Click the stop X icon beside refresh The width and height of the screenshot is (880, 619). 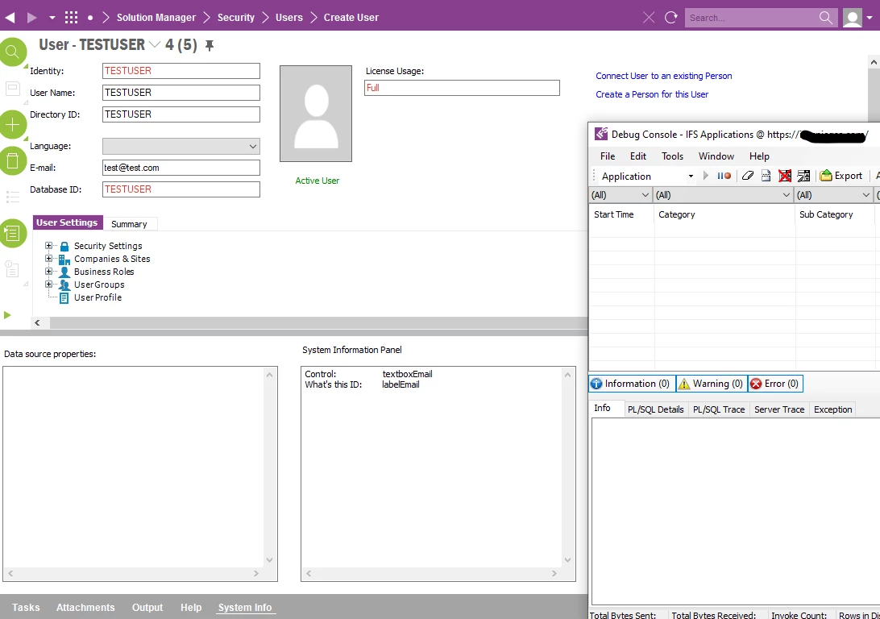pyautogui.click(x=649, y=18)
